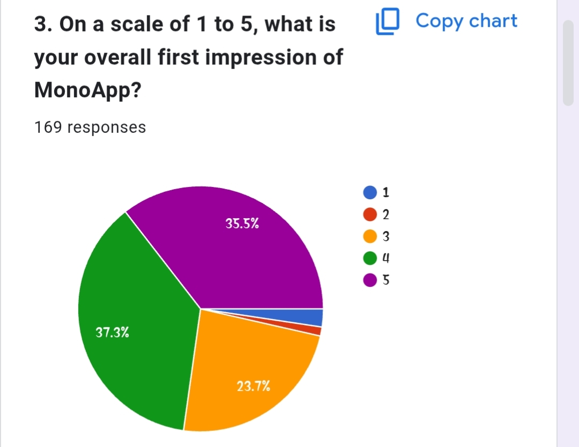Click the legend label number 1
Image resolution: width=579 pixels, height=447 pixels.
386,192
